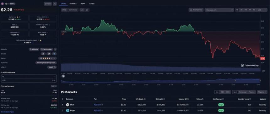Viewport: 270px width, 114px height.
Task: Select the CEX filter
Action: tap(222, 92)
